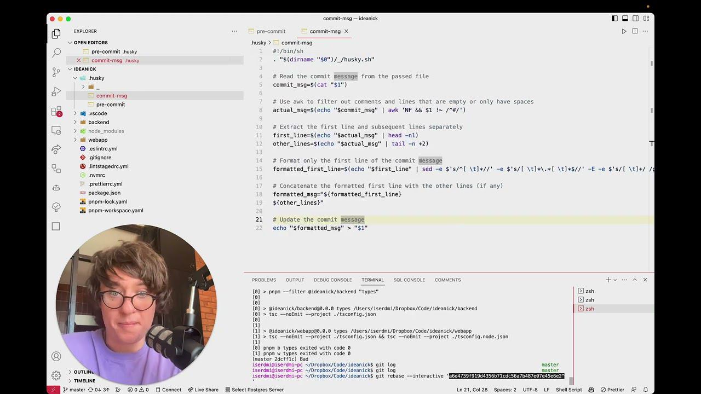Select the Terminal panel tab

(x=372, y=280)
